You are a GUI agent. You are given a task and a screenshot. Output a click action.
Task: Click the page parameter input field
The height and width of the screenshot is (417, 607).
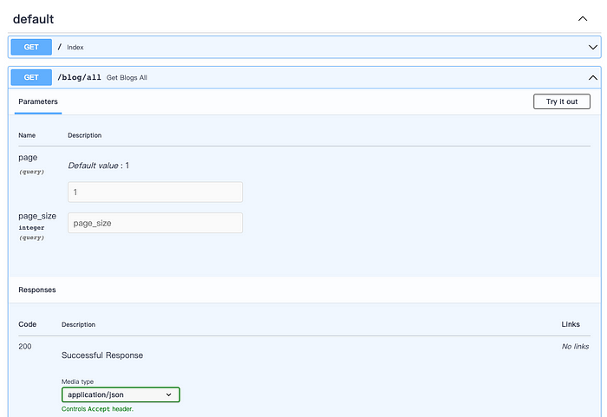(155, 192)
